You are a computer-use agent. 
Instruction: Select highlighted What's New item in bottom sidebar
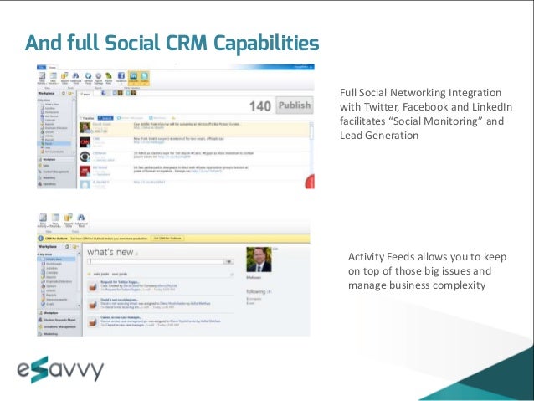[x=54, y=260]
